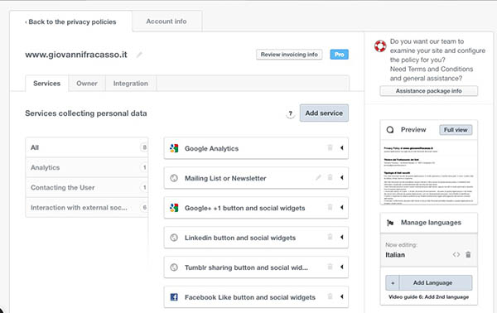Delete the Tumblr sharing button service
This screenshot has width=497, height=313.
pyautogui.click(x=330, y=267)
